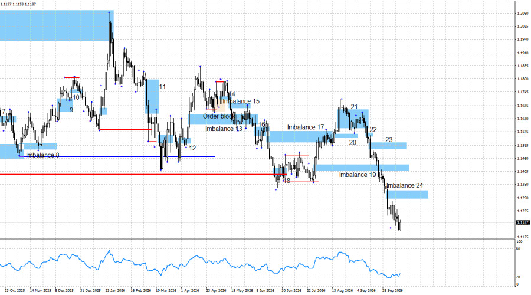Select the blue zone rectangle below Imbalance 24
The height and width of the screenshot is (295, 531).
(x=408, y=195)
